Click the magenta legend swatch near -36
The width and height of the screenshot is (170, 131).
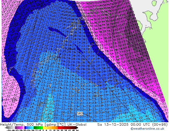21,128
